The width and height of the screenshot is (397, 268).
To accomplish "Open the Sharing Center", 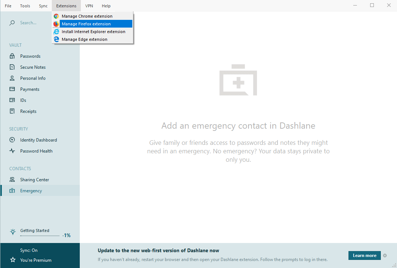I will coord(40,180).
